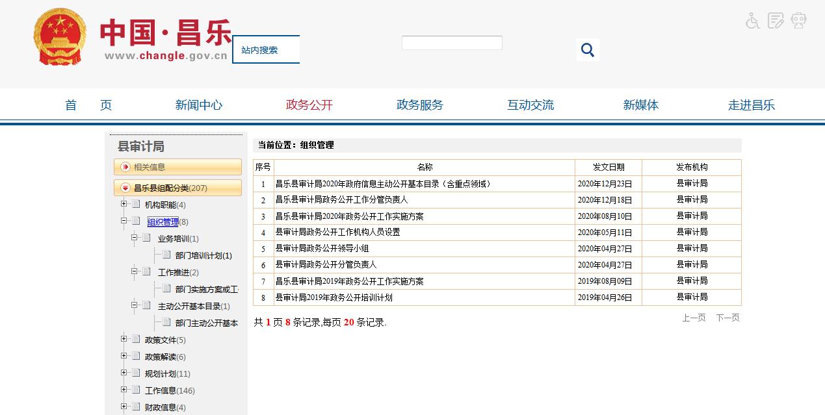Click the 下一页 pagination link
The image size is (825, 415).
point(727,318)
